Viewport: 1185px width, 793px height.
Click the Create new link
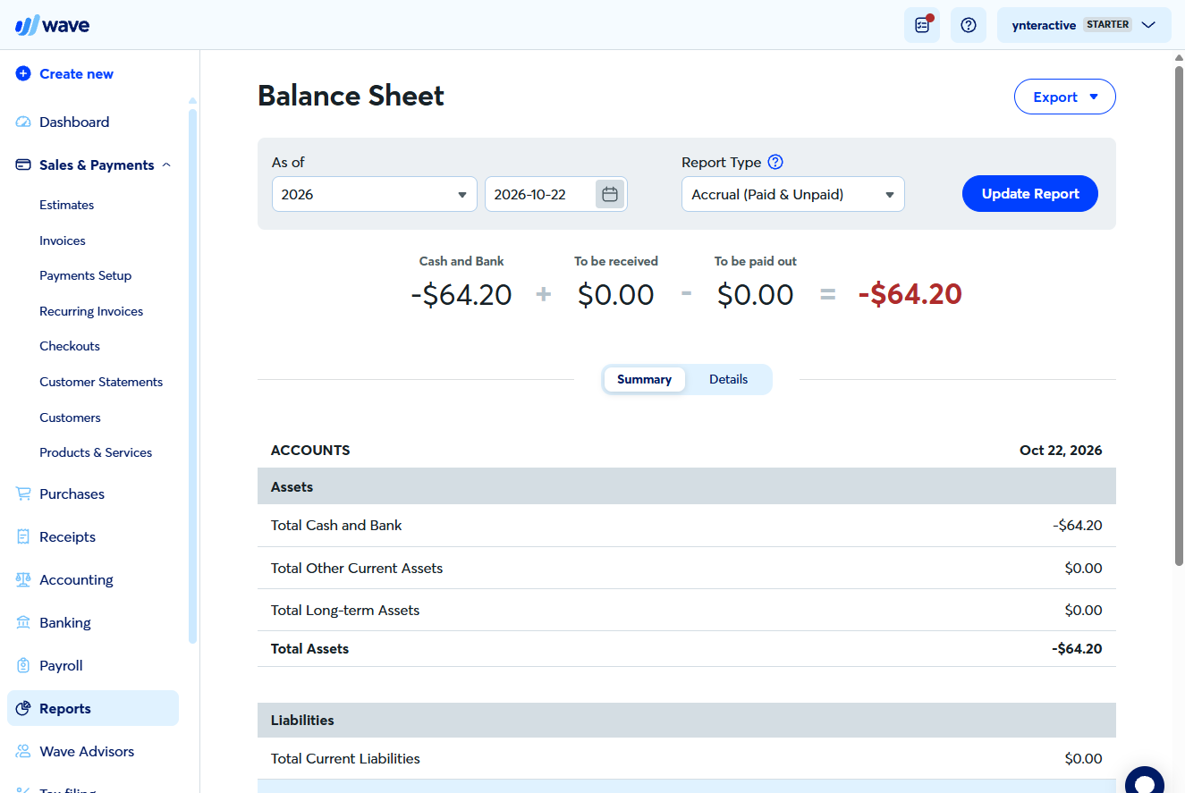[x=77, y=74]
